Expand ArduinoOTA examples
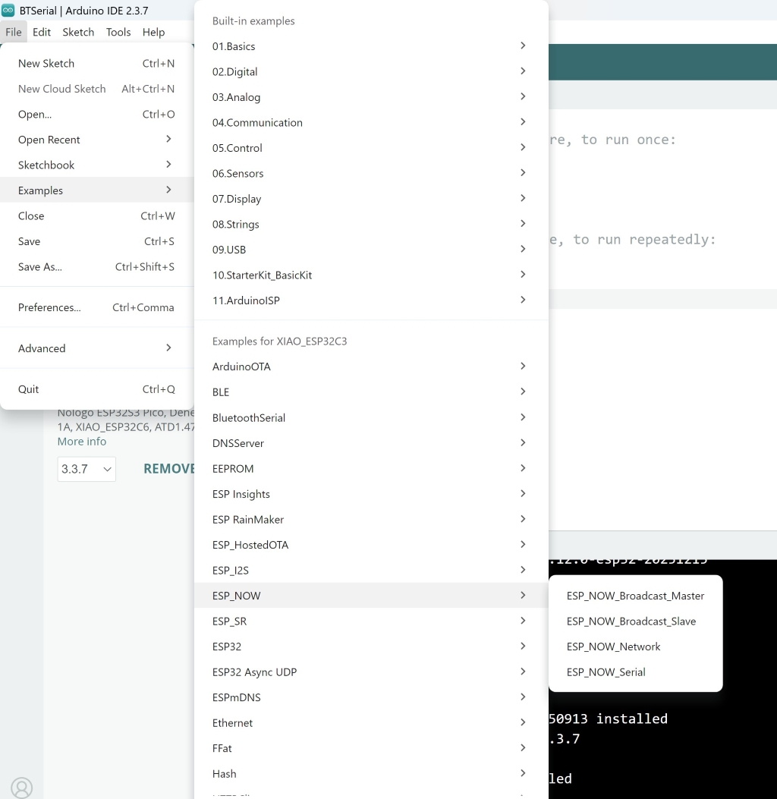The height and width of the screenshot is (799, 777). click(371, 367)
